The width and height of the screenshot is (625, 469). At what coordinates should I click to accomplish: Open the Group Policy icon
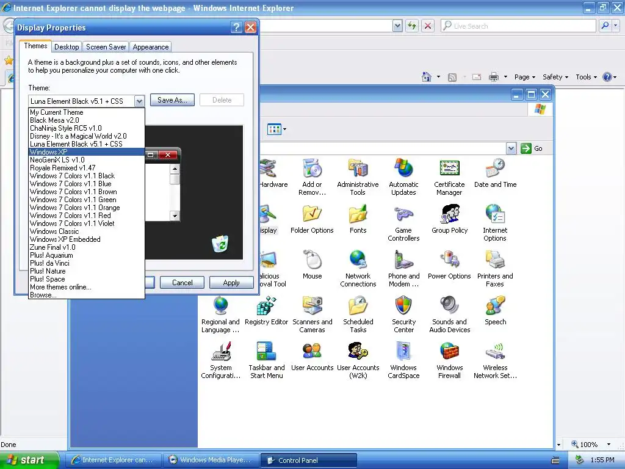point(450,219)
